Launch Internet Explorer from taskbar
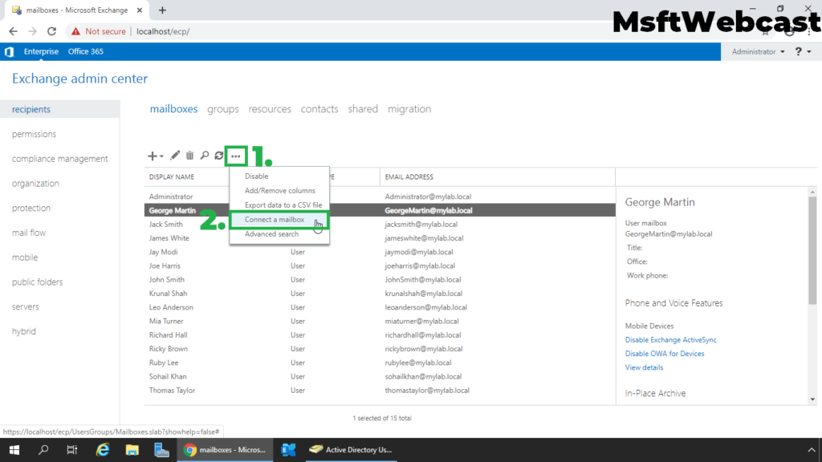This screenshot has height=462, width=822. tap(102, 450)
